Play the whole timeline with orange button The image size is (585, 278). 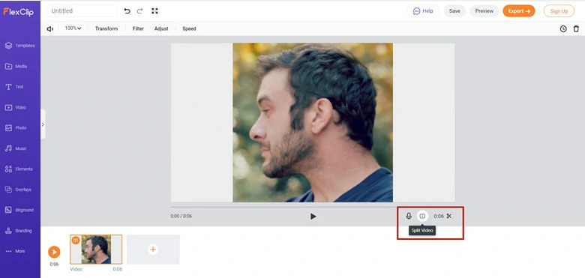pos(54,252)
